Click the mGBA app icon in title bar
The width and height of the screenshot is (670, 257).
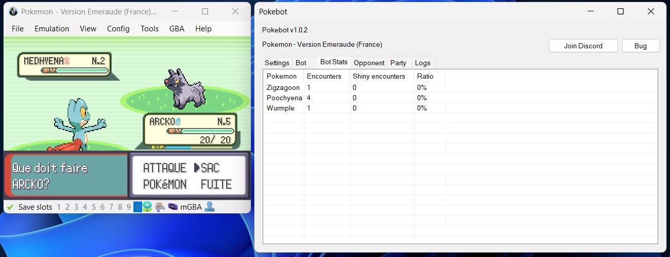coord(13,11)
